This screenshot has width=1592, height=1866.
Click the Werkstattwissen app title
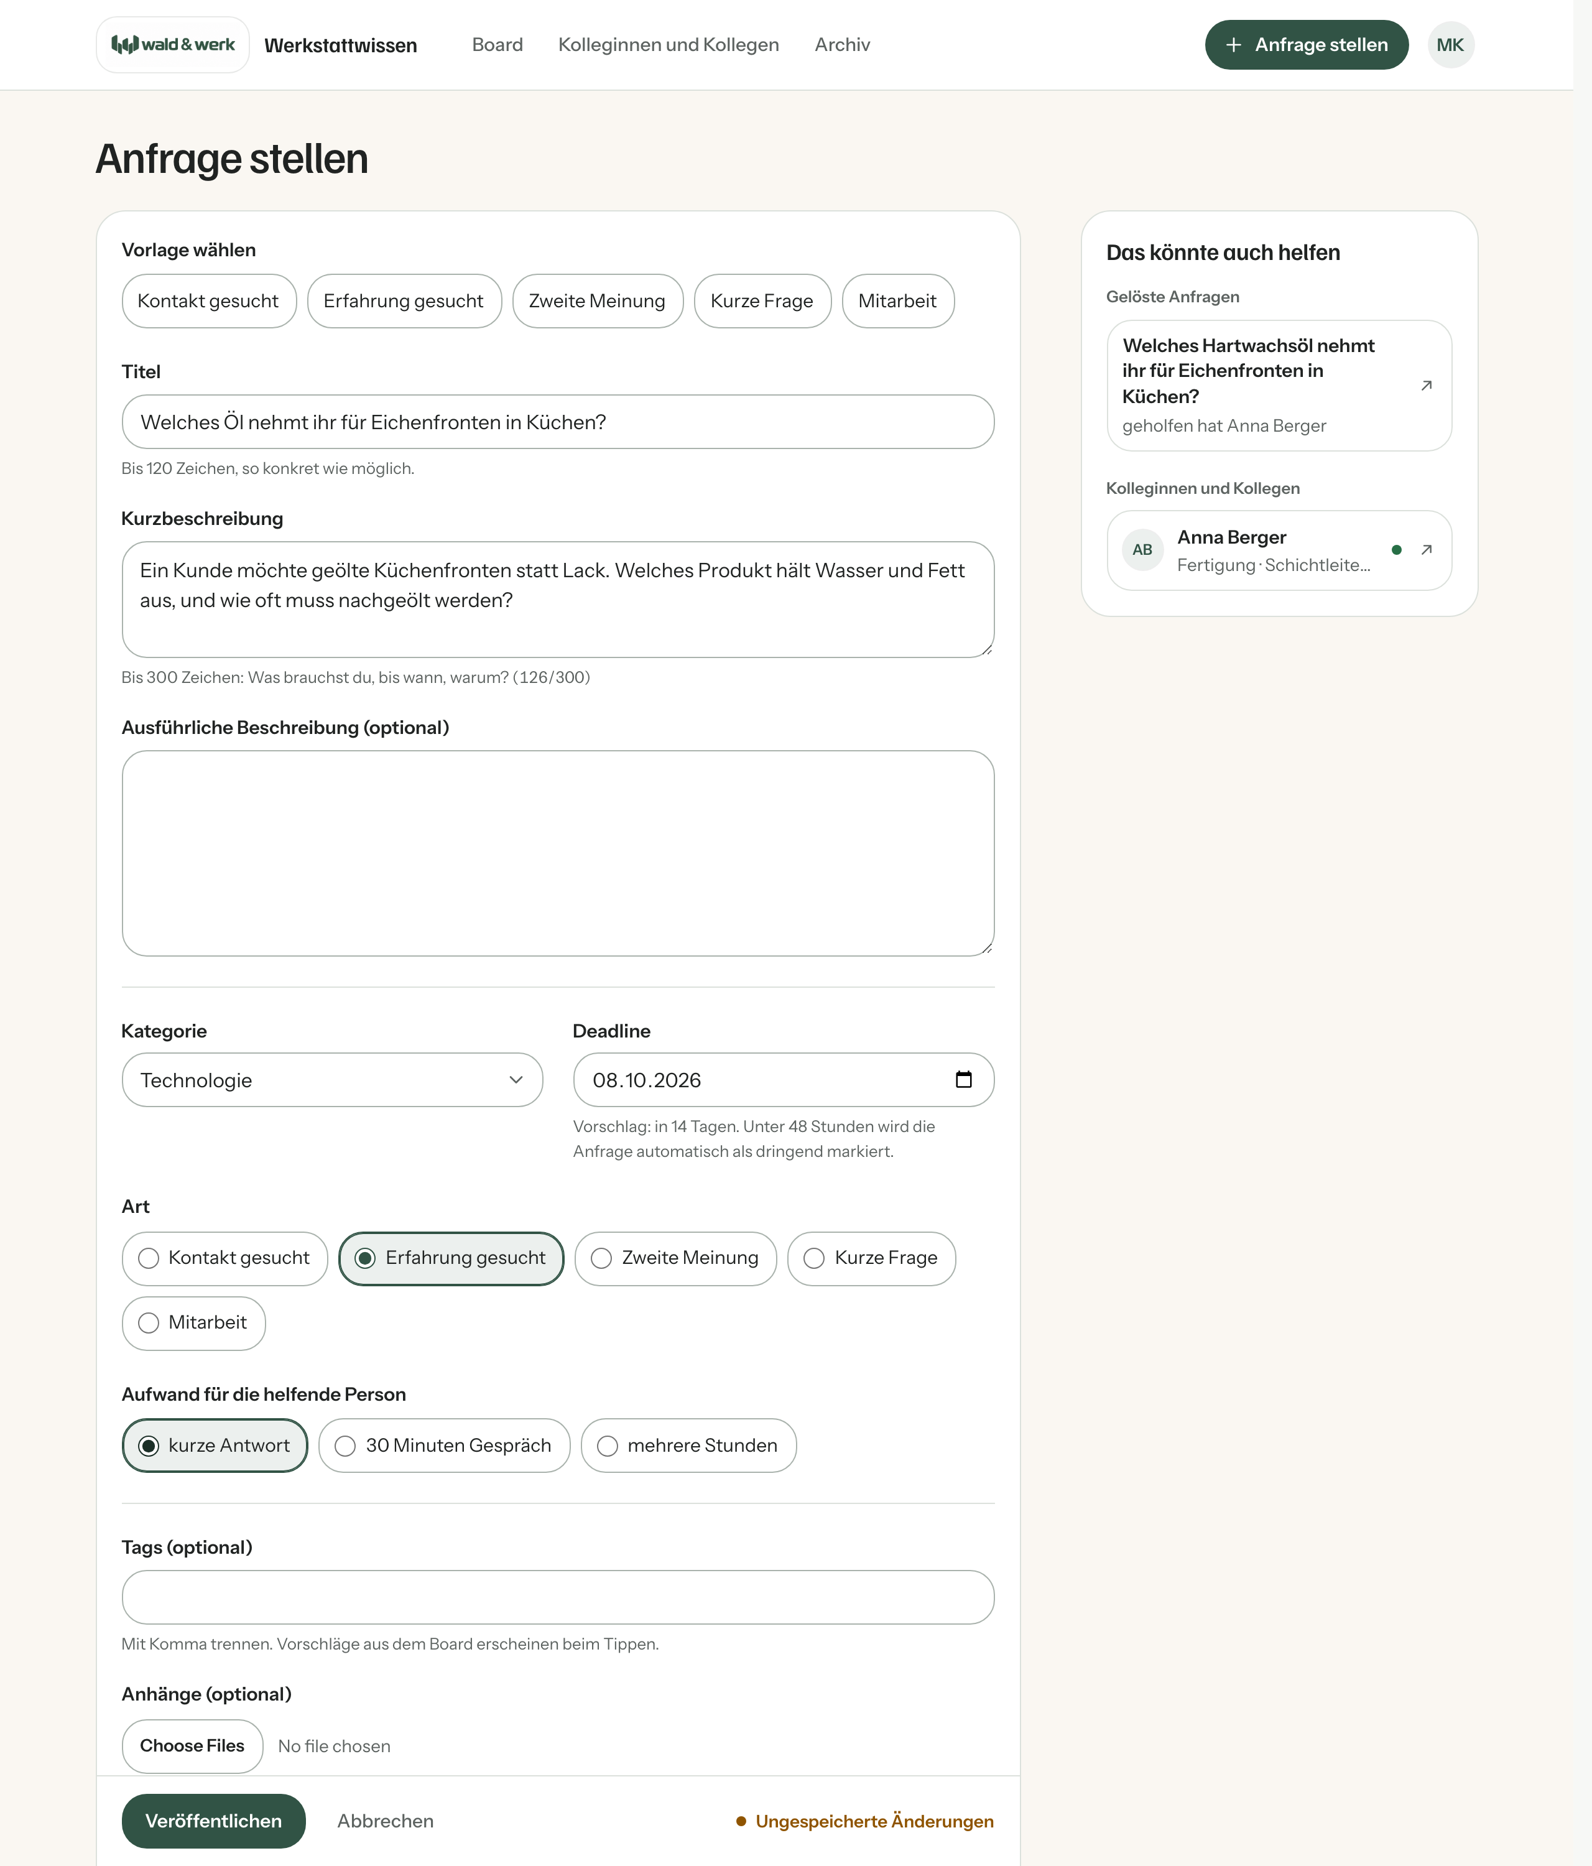click(340, 46)
